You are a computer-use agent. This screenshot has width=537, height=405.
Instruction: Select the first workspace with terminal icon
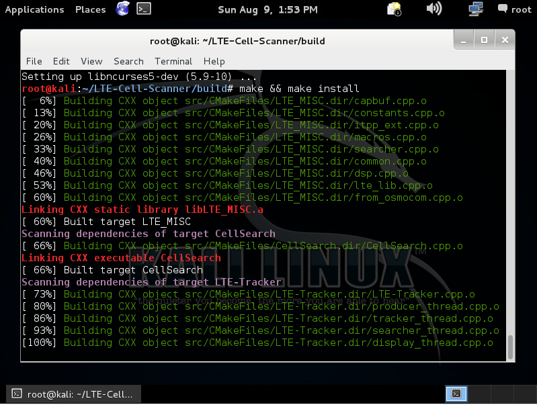coord(455,394)
